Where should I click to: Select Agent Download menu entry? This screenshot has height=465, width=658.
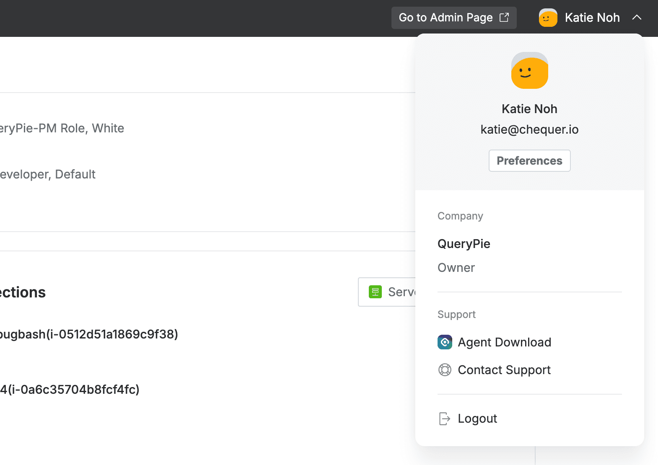[x=504, y=342]
